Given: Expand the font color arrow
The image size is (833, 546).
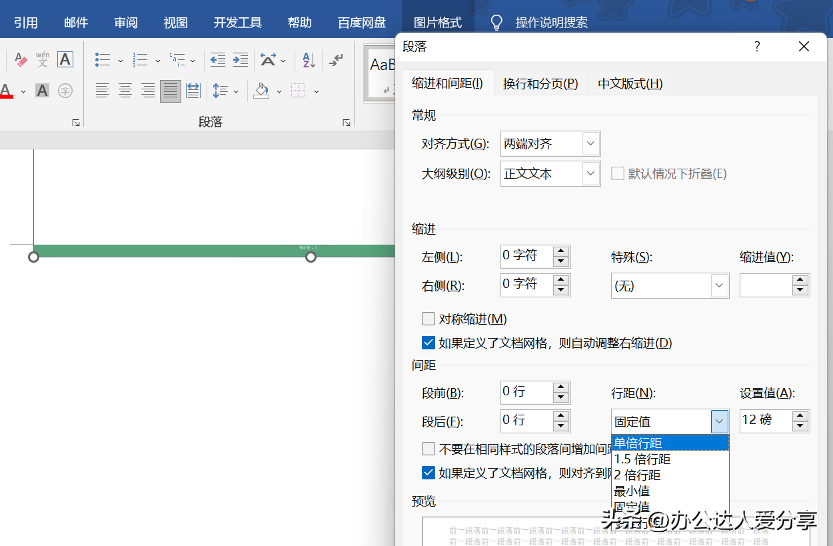Looking at the screenshot, I should [x=23, y=91].
